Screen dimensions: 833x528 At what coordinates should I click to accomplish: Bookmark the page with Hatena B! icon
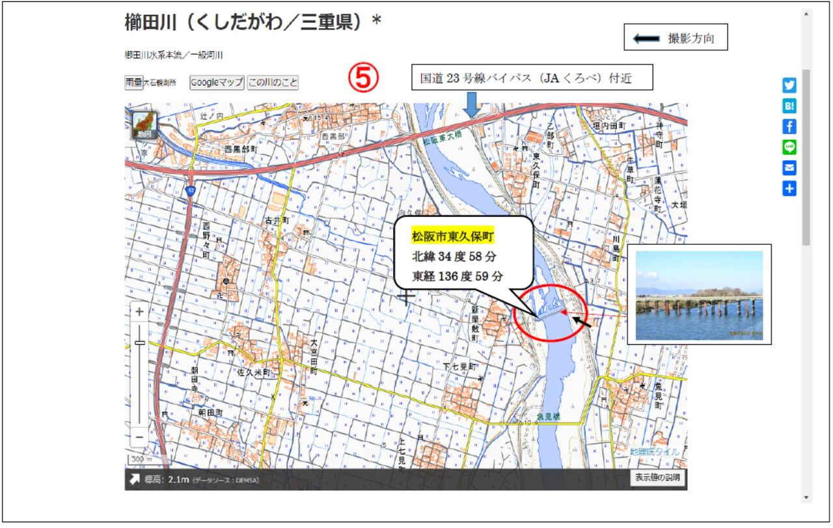789,106
